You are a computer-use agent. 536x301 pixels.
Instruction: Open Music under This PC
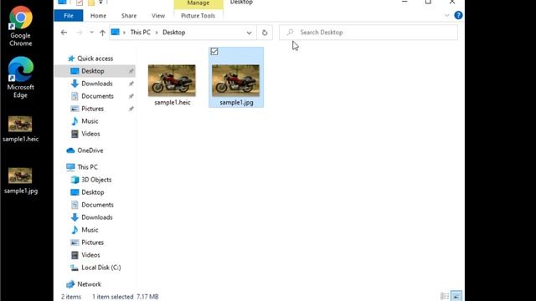(x=90, y=230)
